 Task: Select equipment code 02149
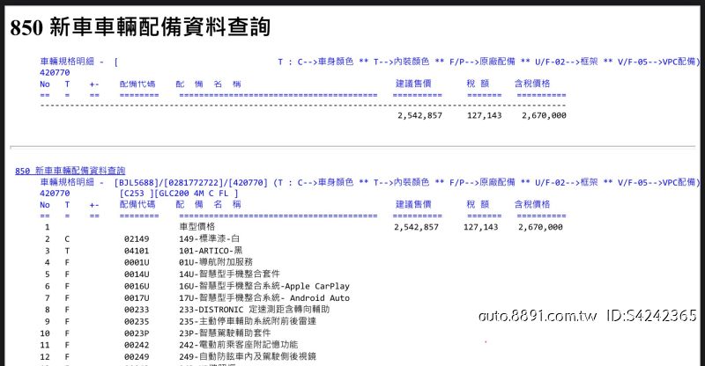tap(137, 239)
